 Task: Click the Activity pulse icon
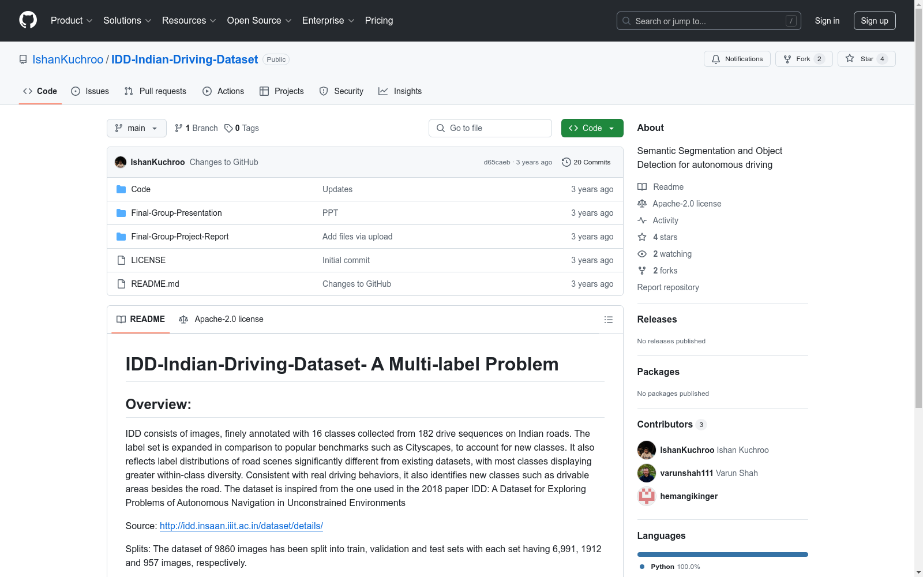coord(642,220)
